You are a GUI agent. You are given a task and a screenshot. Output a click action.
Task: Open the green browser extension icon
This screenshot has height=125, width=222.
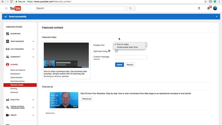[x=215, y=1]
